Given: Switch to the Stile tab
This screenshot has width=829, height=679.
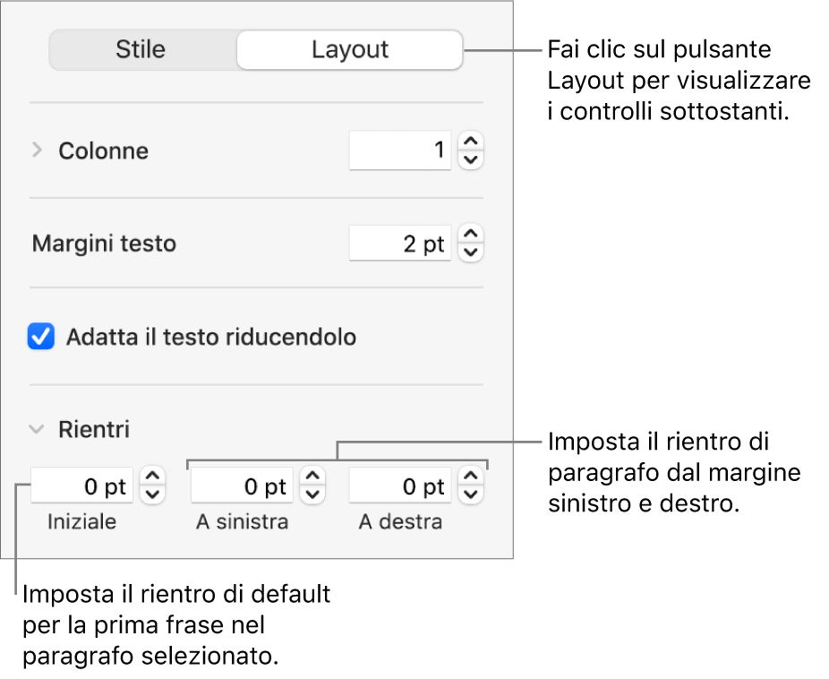Looking at the screenshot, I should (141, 50).
